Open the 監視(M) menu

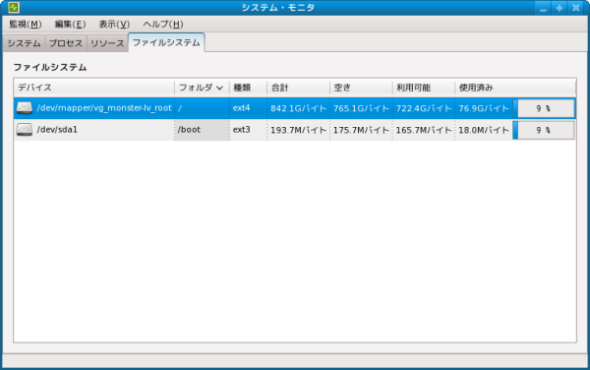(26, 24)
